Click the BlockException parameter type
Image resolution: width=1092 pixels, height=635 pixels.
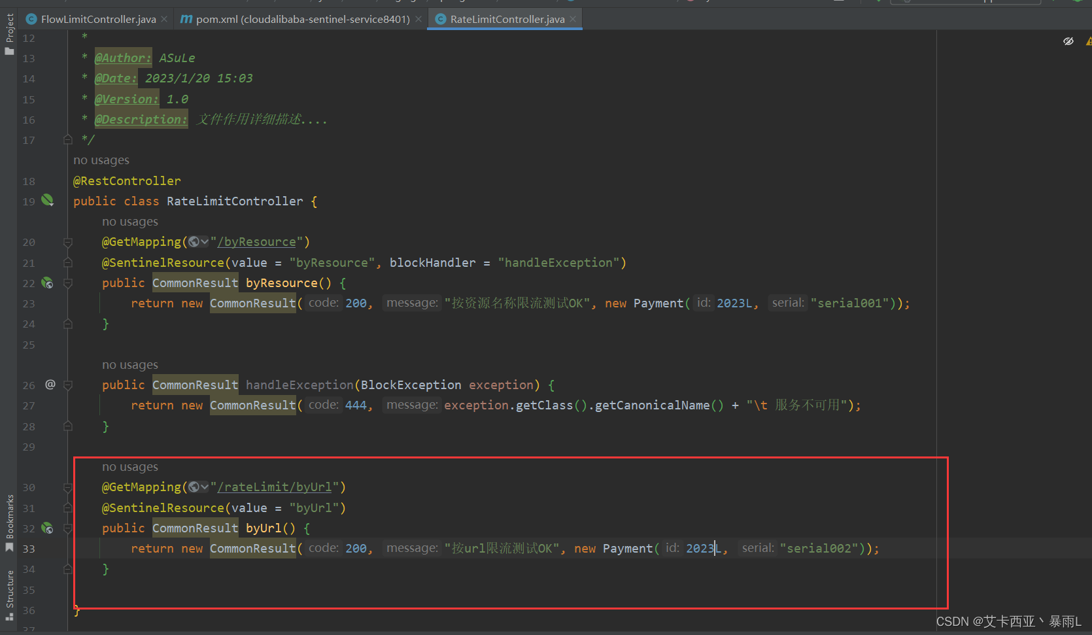tap(411, 385)
